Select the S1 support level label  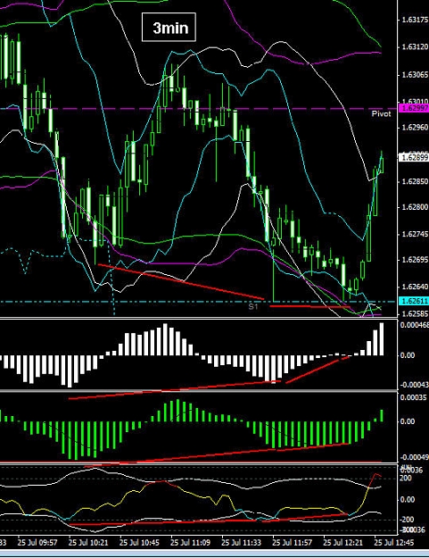point(252,306)
